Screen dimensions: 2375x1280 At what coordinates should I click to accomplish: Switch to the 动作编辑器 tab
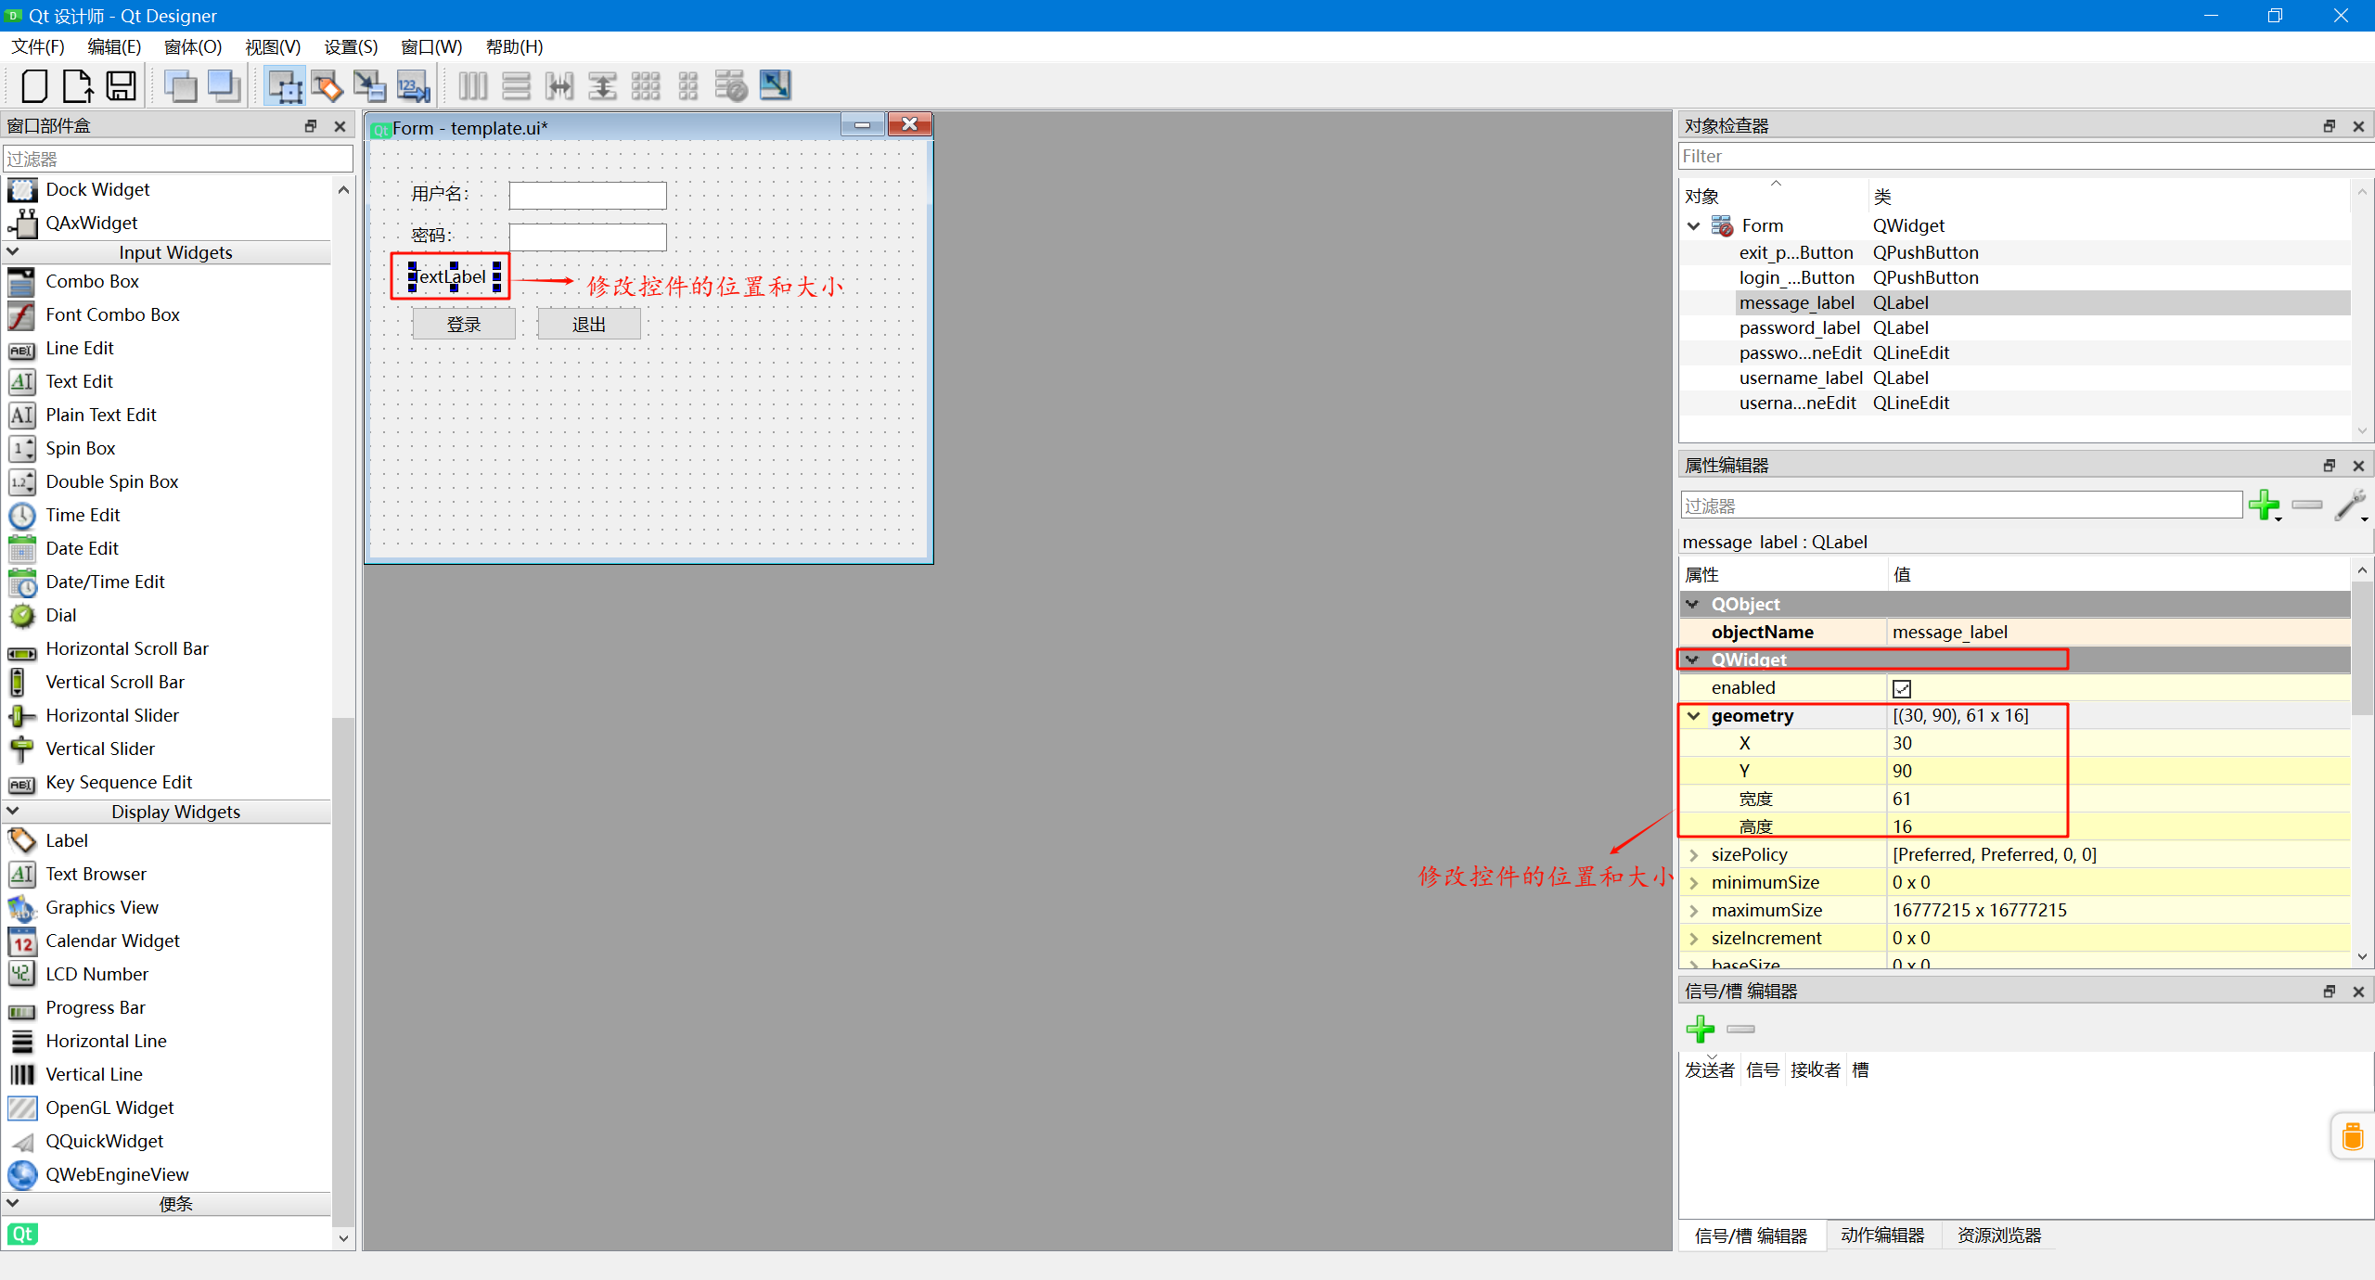[1882, 1235]
